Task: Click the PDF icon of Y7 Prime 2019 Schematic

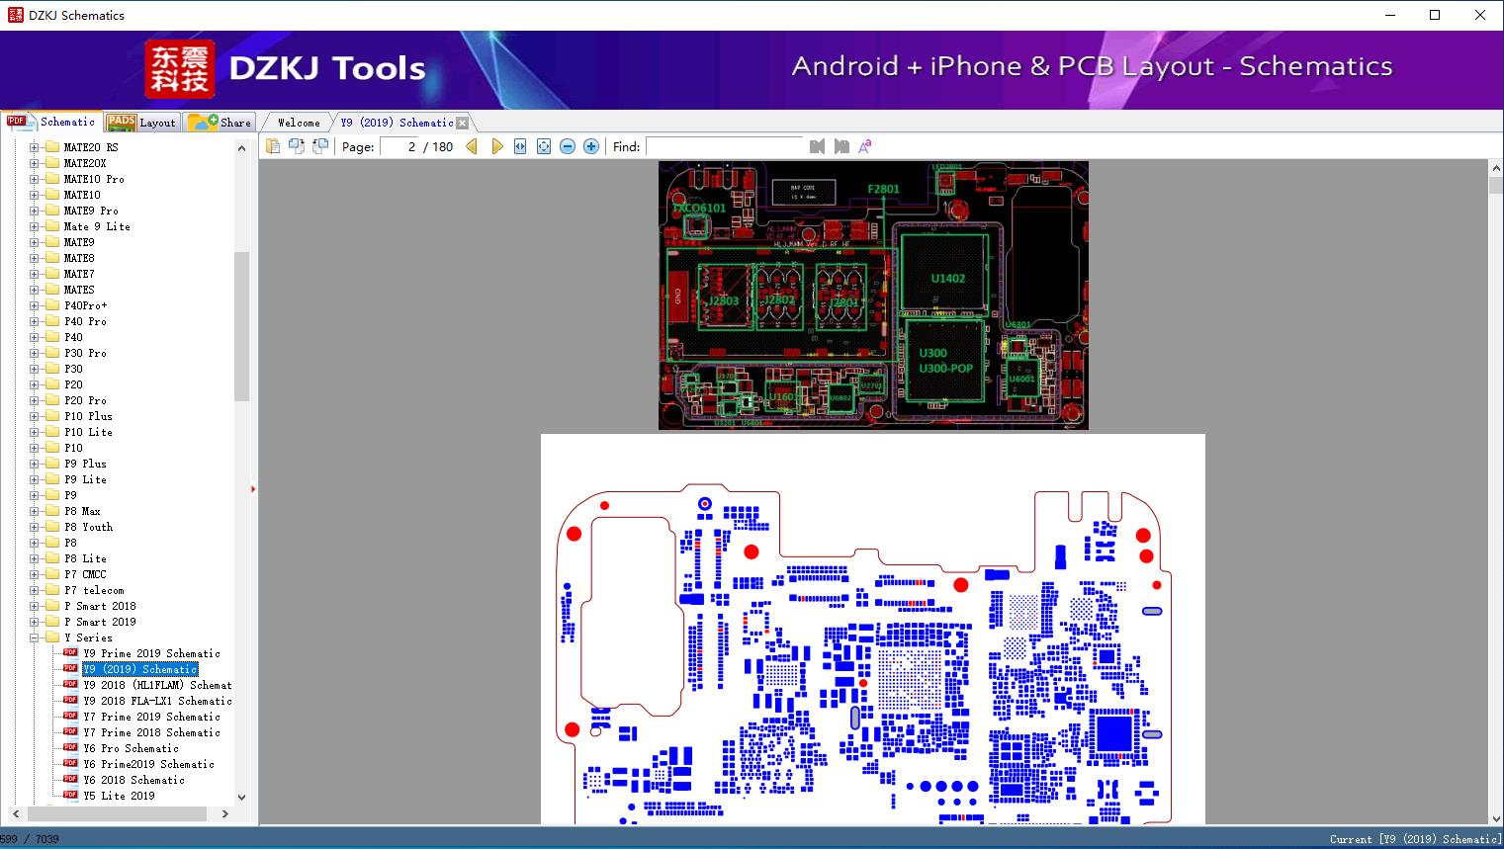Action: point(70,717)
